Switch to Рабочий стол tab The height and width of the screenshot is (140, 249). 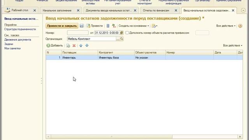pos(20,10)
